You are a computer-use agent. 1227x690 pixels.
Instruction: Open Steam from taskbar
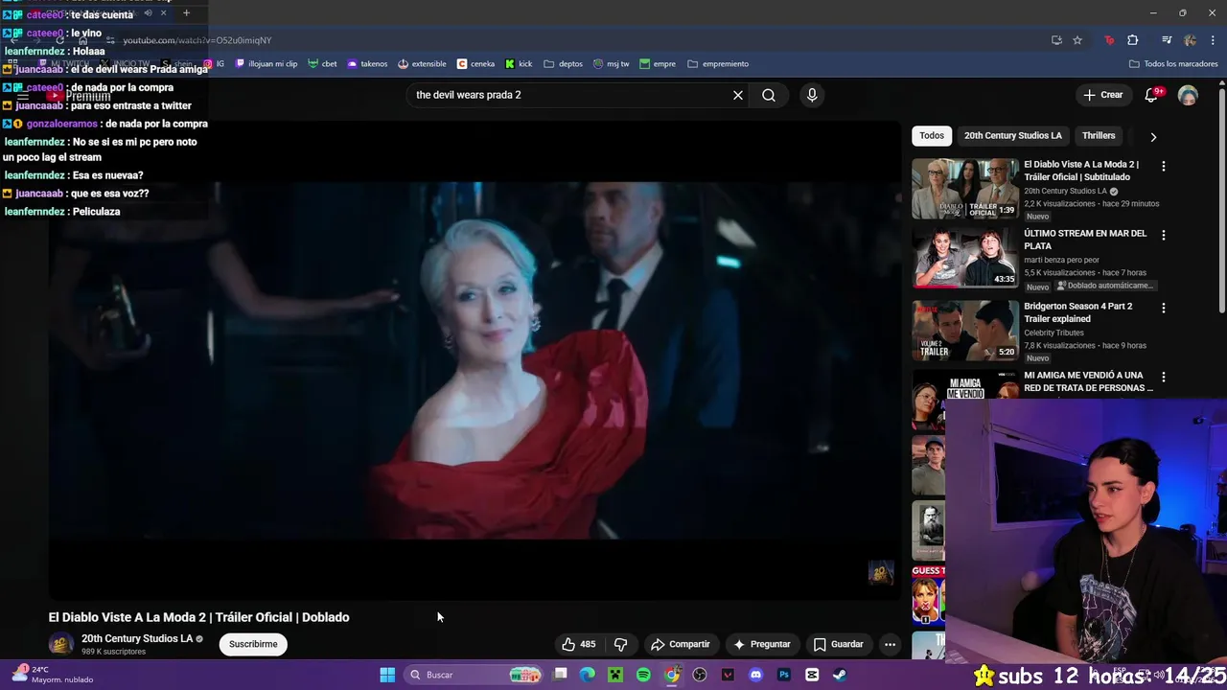pos(840,675)
